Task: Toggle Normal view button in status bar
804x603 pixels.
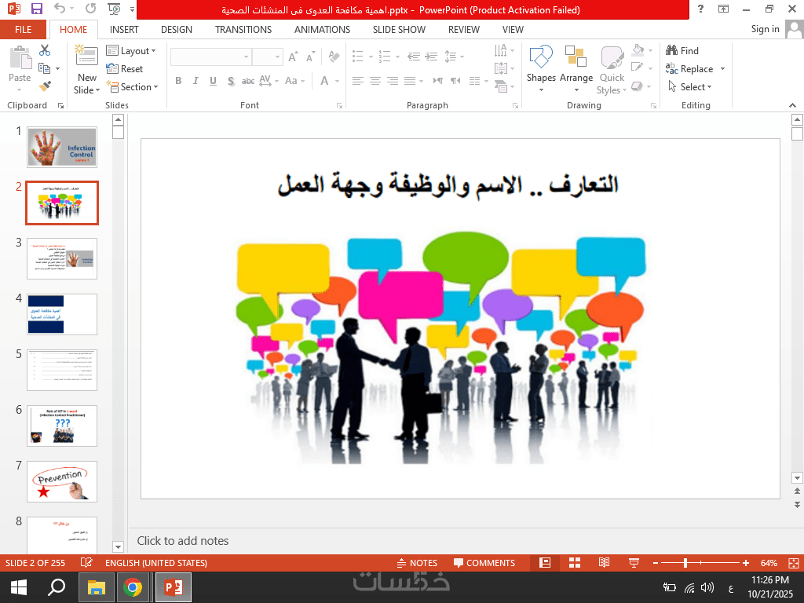Action: click(545, 562)
